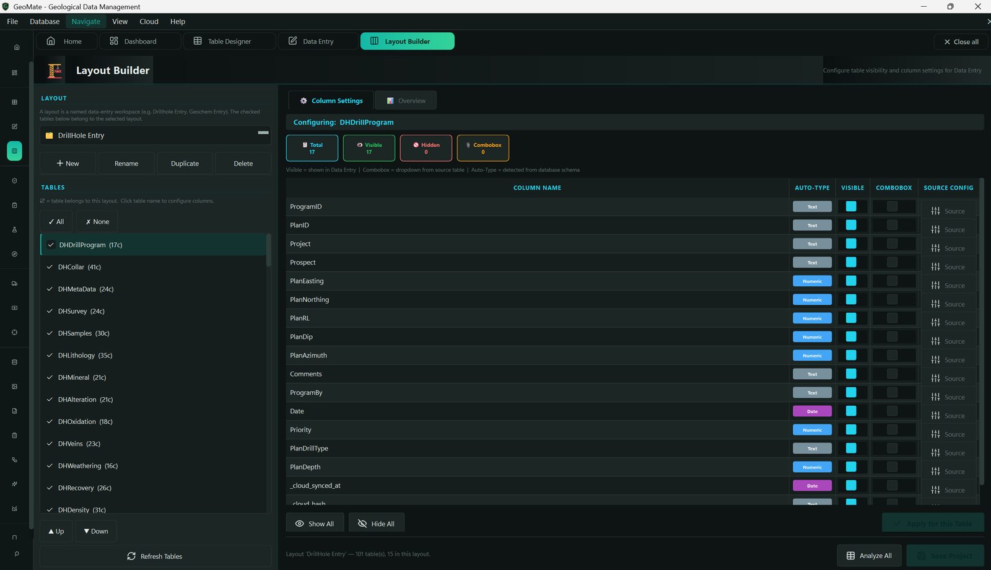Open the crosshair target icon in sidebar
Screen dimensions: 991x570
pyautogui.click(x=14, y=332)
